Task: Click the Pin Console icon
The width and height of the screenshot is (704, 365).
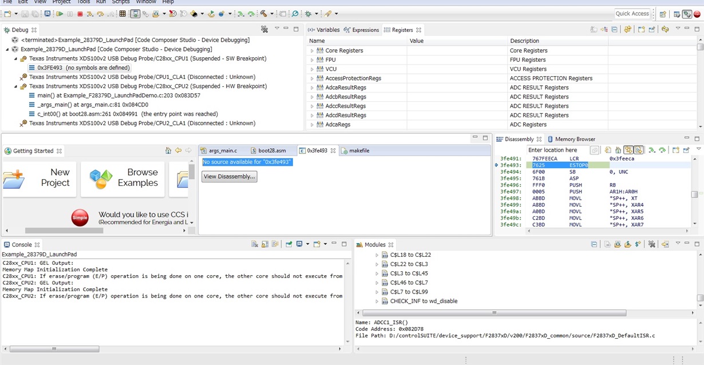Action: tap(288, 244)
